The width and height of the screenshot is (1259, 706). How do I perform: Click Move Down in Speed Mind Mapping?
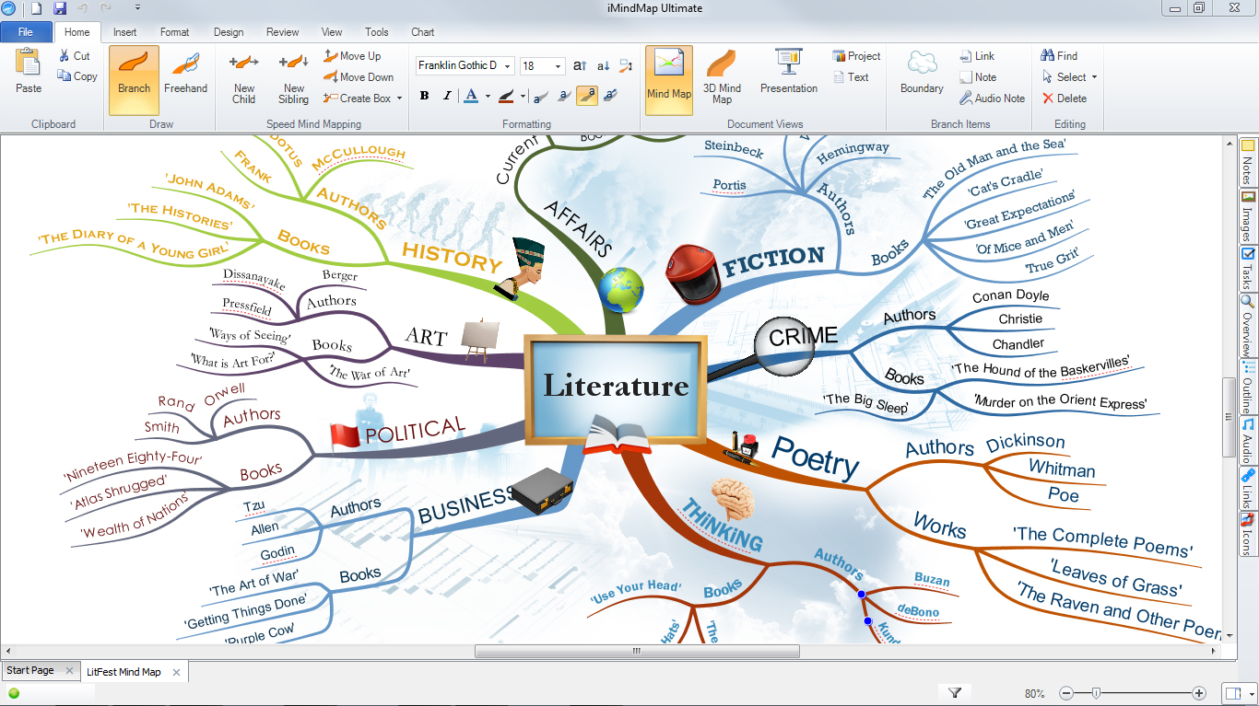pyautogui.click(x=359, y=77)
